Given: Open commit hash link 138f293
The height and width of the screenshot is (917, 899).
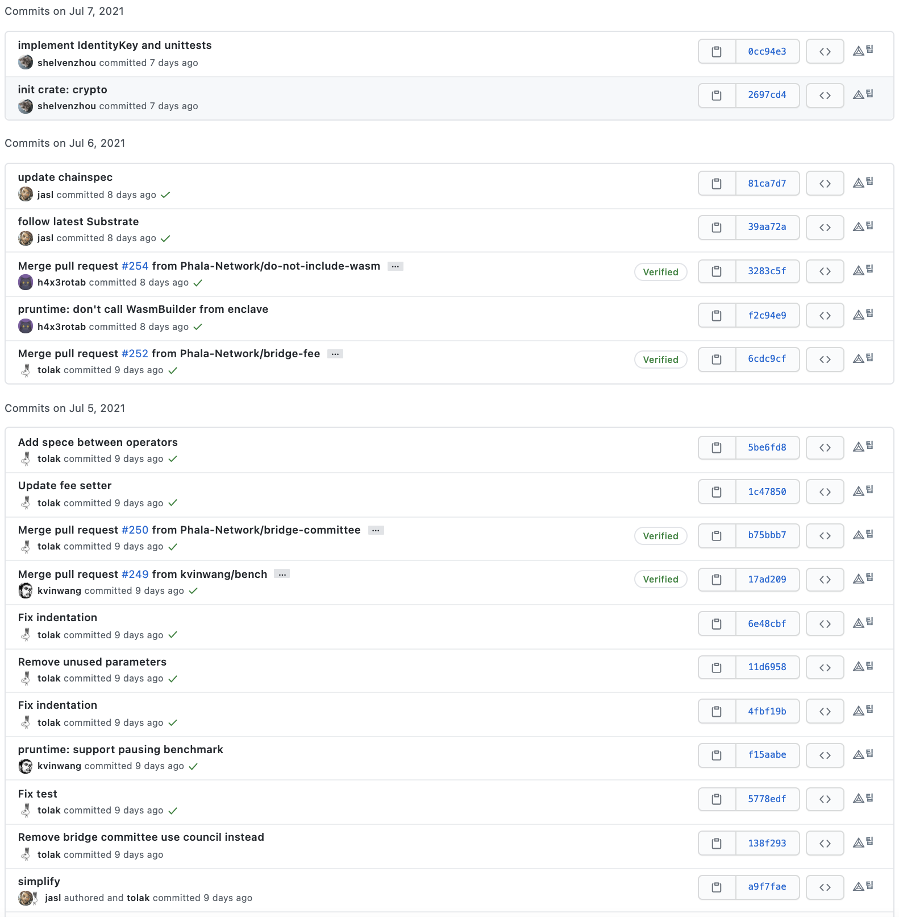Looking at the screenshot, I should (767, 844).
